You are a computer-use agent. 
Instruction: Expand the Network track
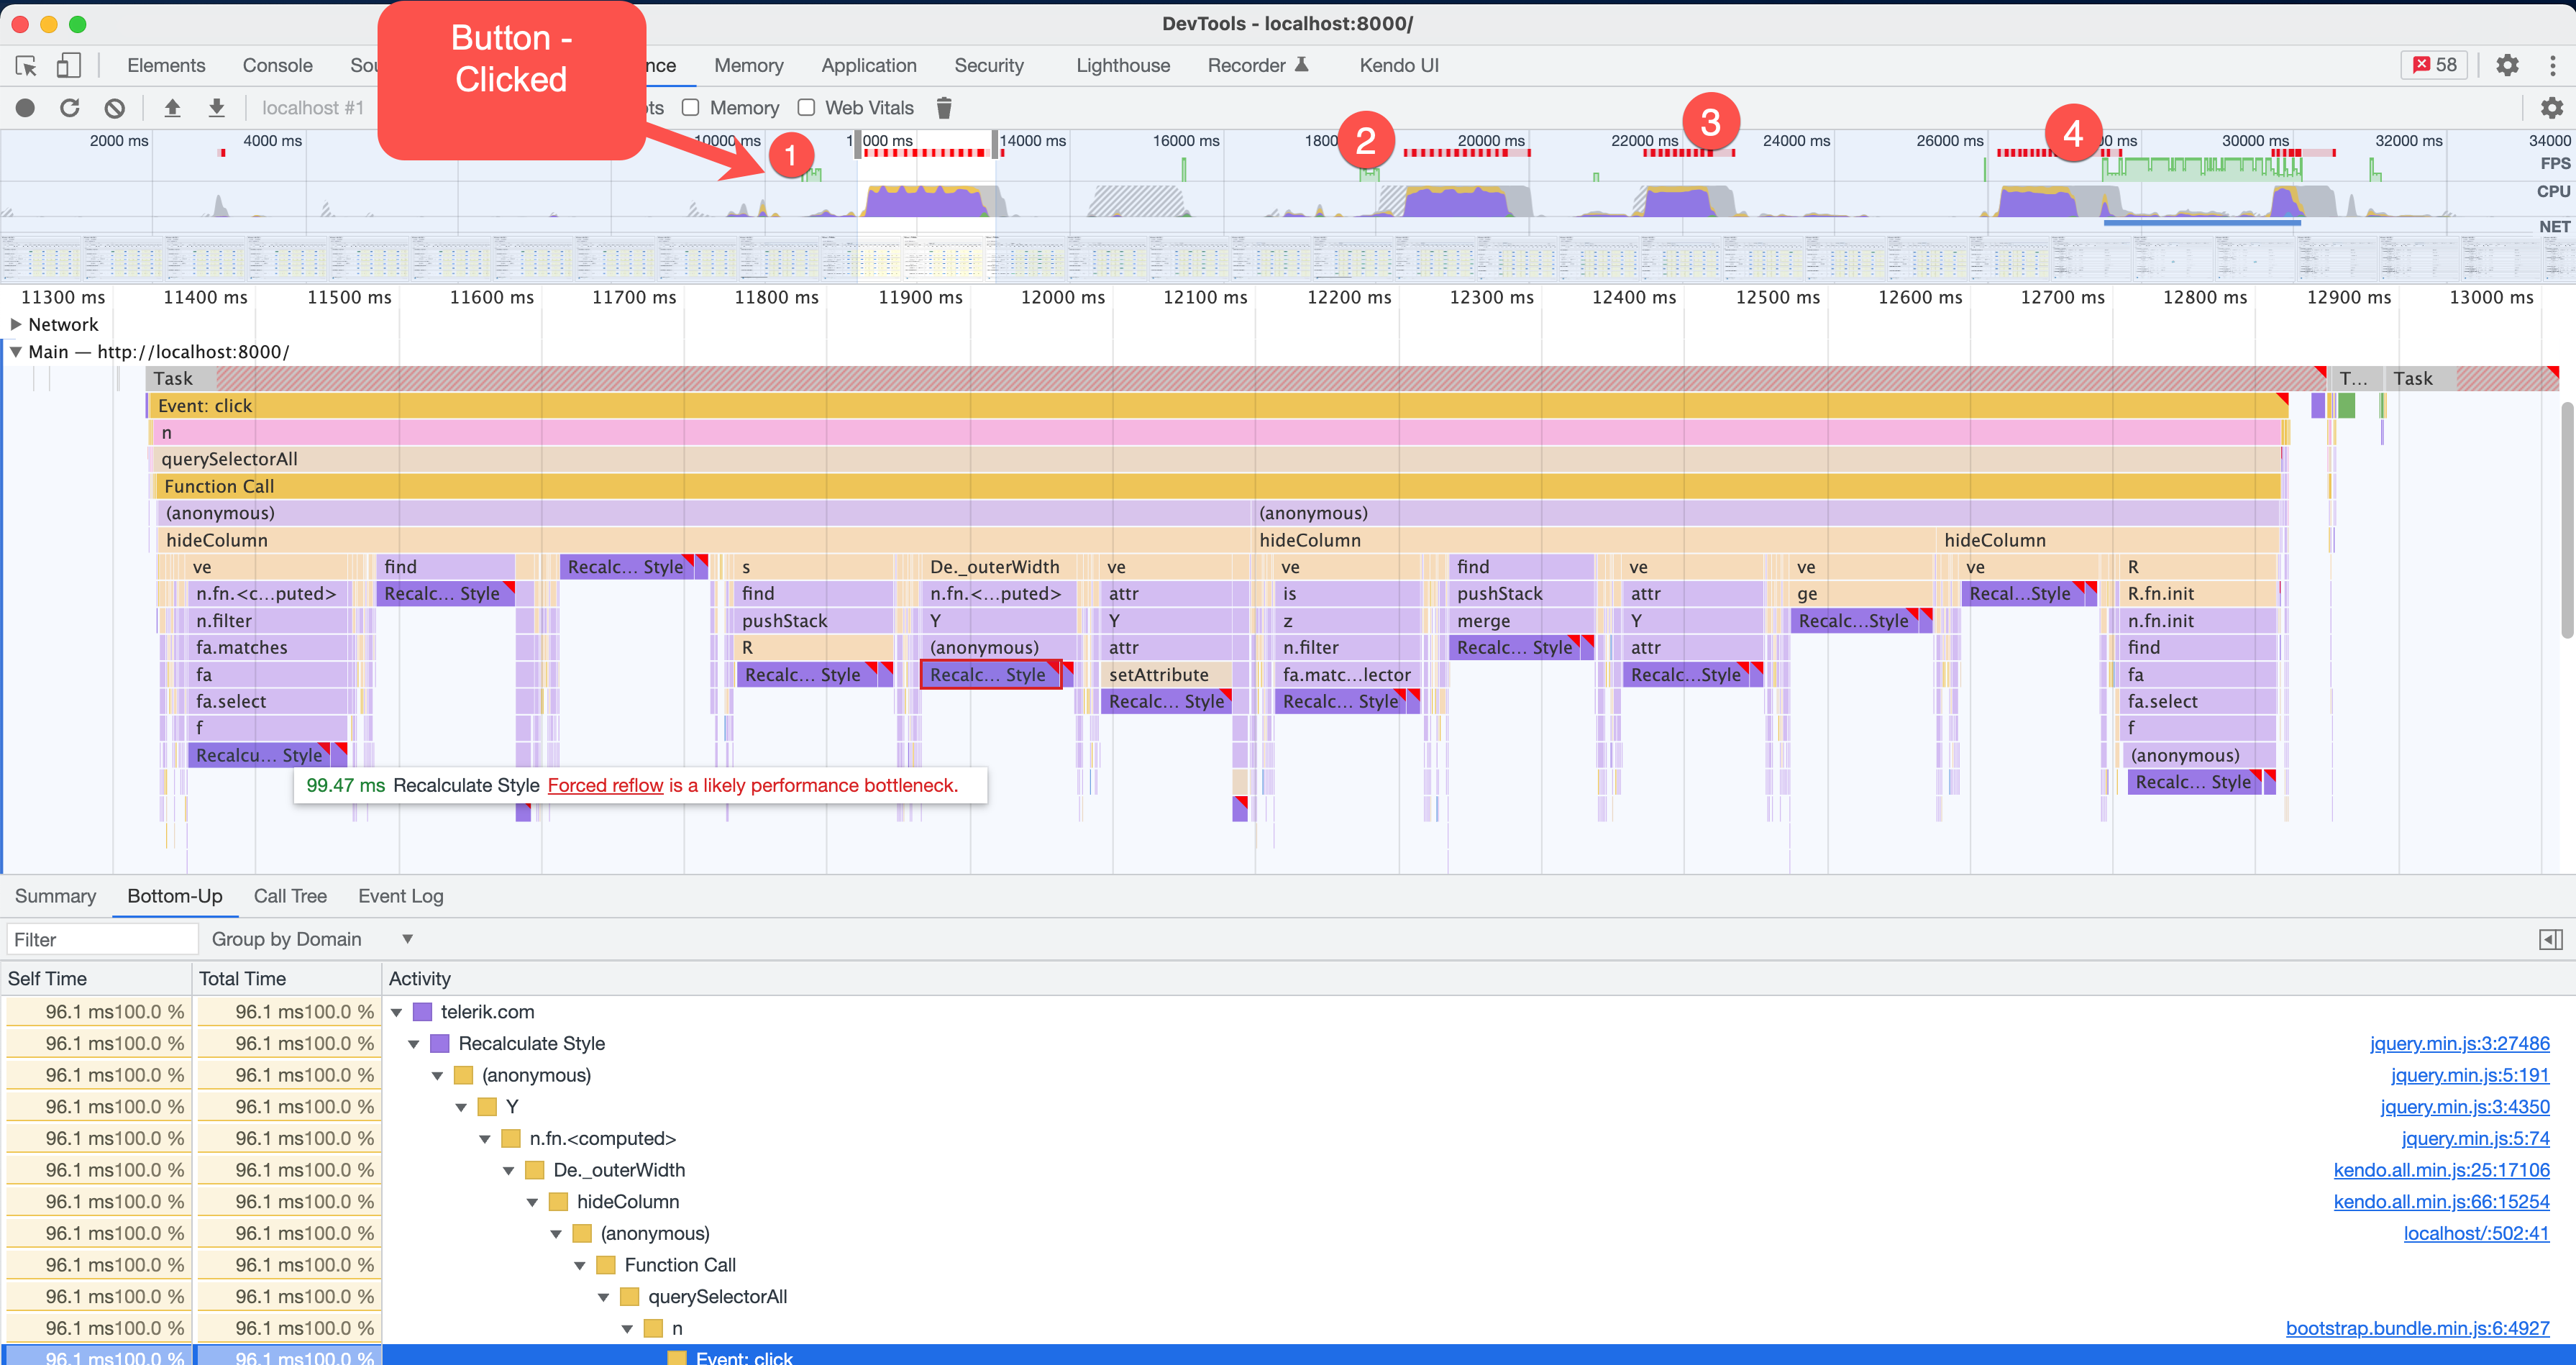[16, 324]
